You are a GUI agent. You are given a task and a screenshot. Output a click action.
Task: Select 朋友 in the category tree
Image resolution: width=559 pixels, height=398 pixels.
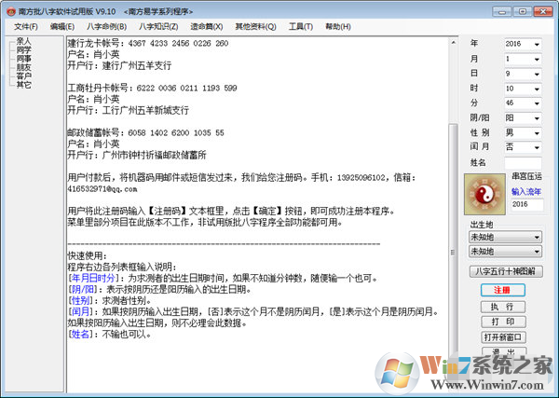point(24,67)
